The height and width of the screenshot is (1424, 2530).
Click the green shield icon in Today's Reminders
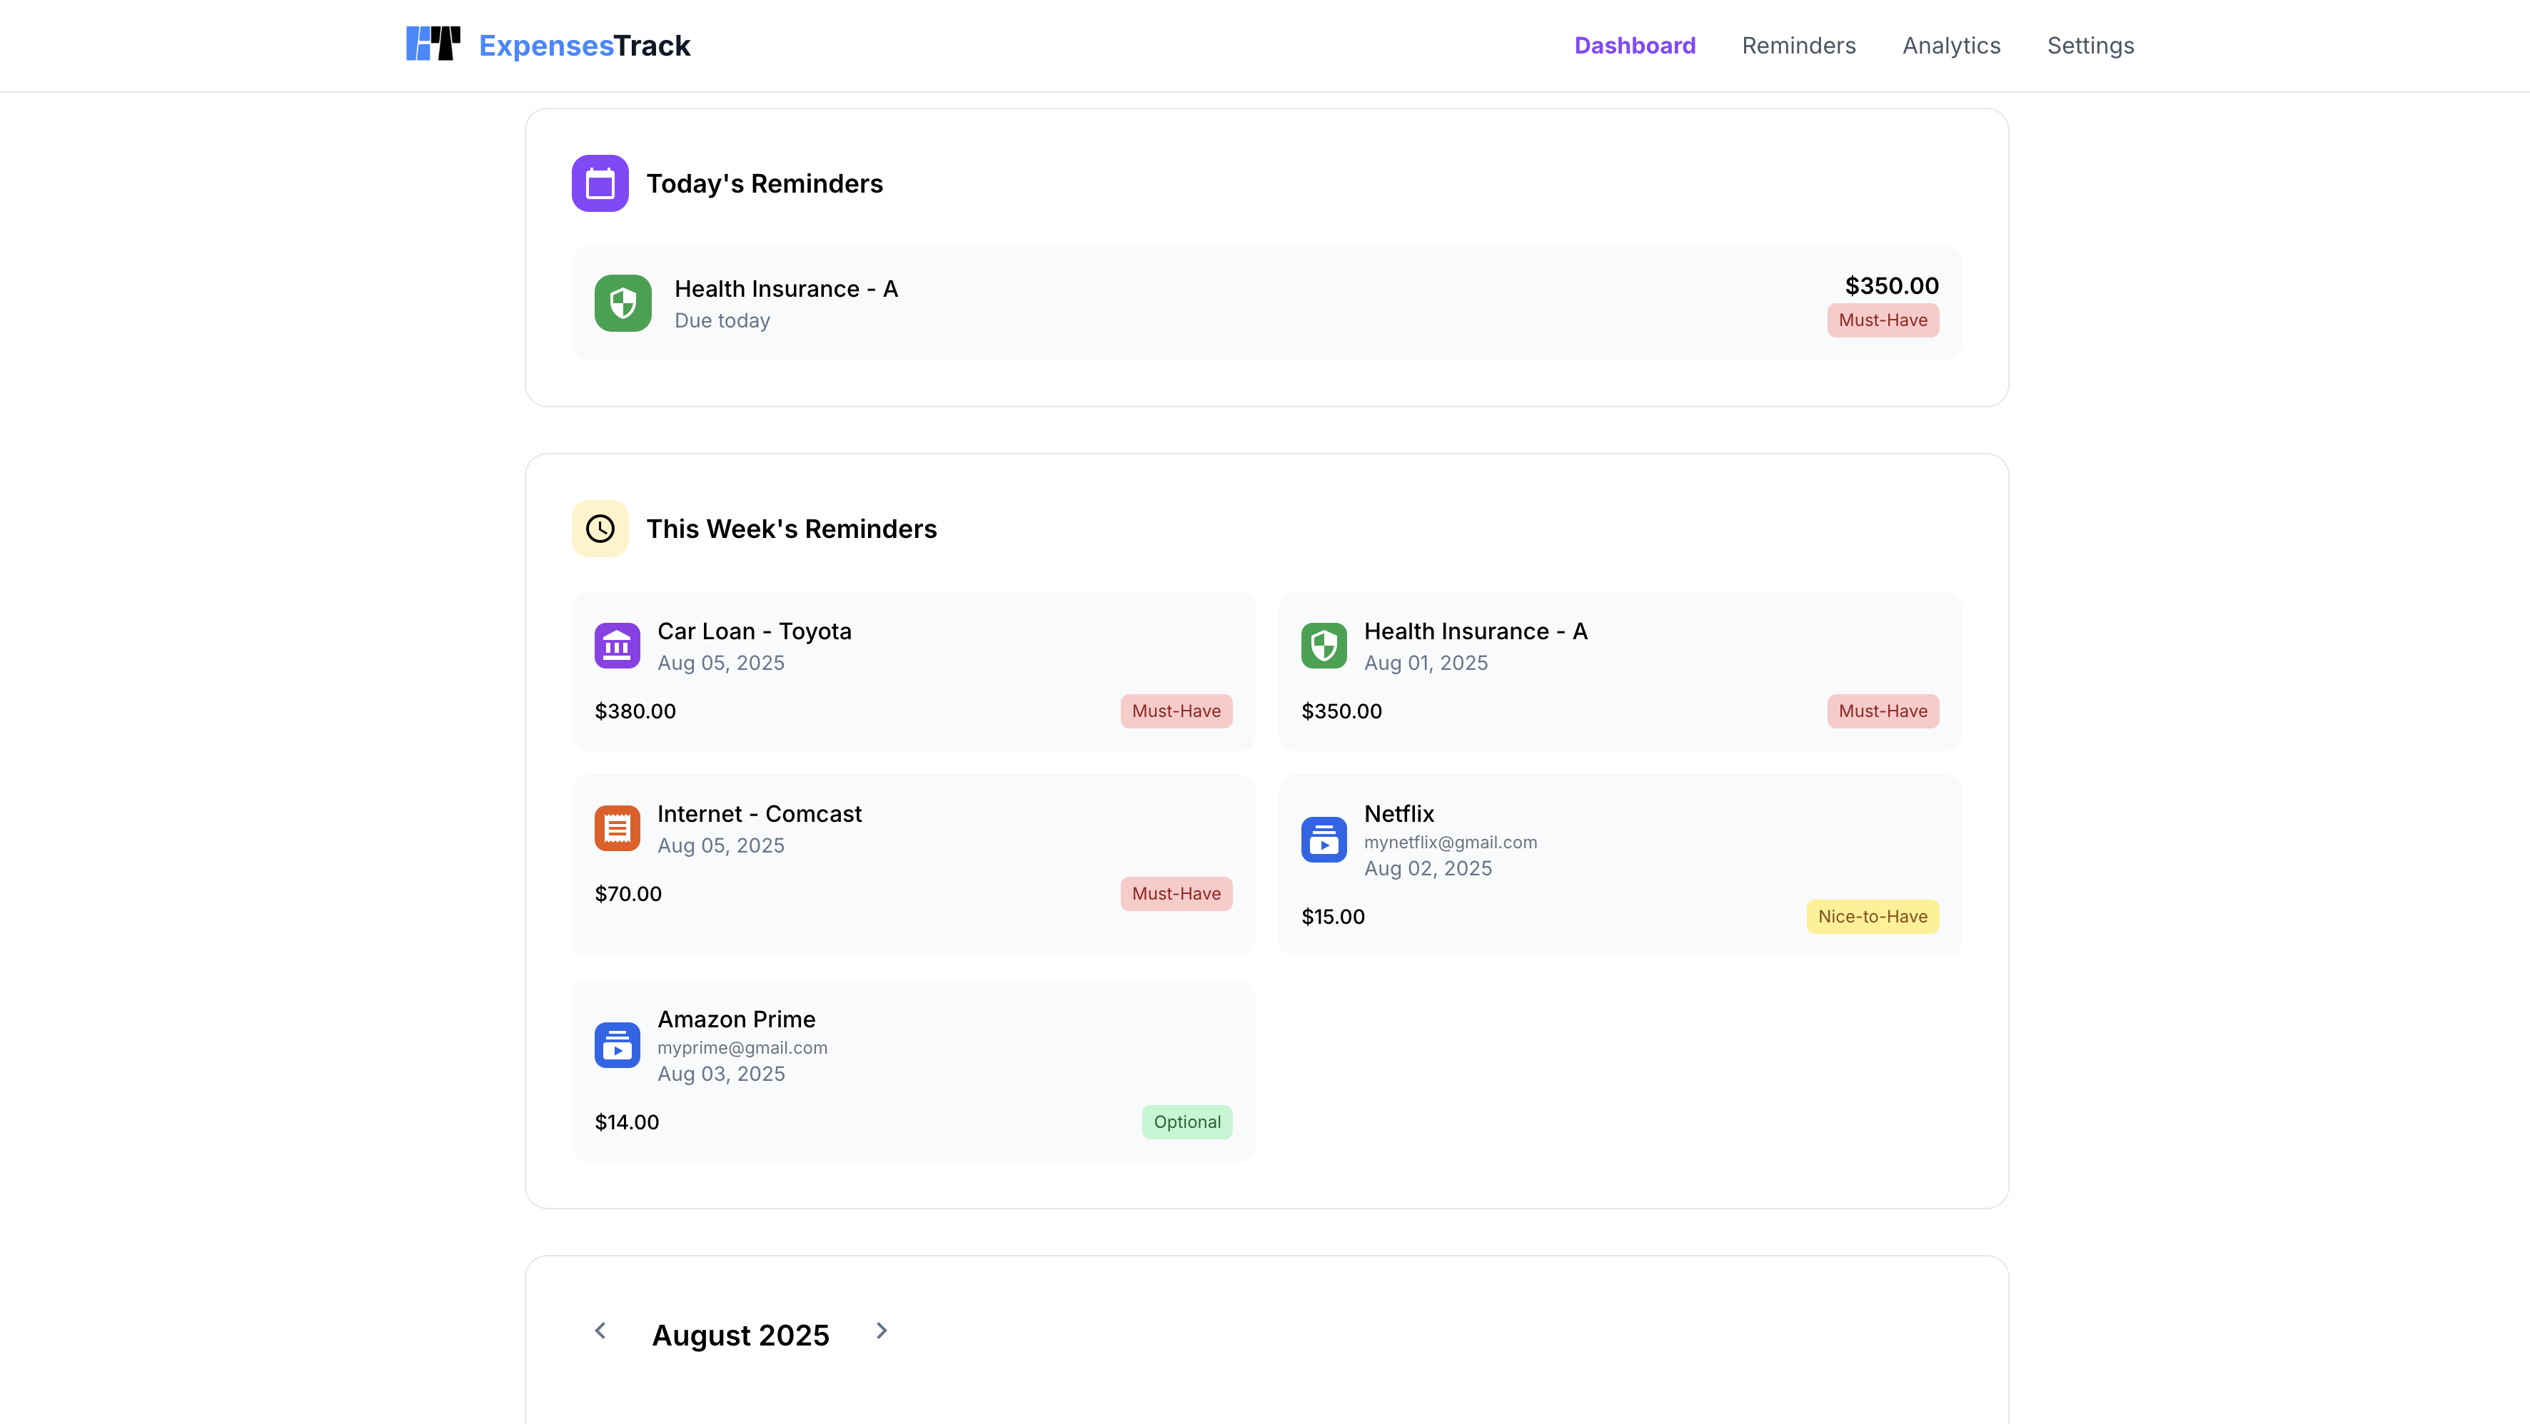[x=623, y=303]
